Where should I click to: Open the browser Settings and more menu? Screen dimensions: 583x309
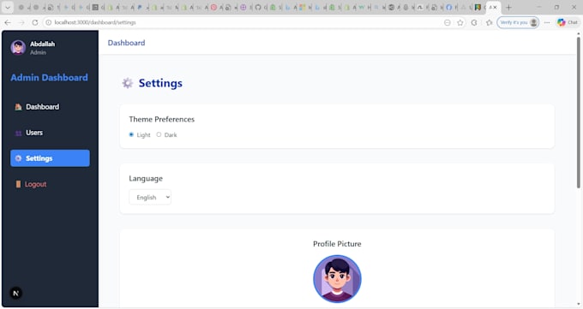point(547,22)
